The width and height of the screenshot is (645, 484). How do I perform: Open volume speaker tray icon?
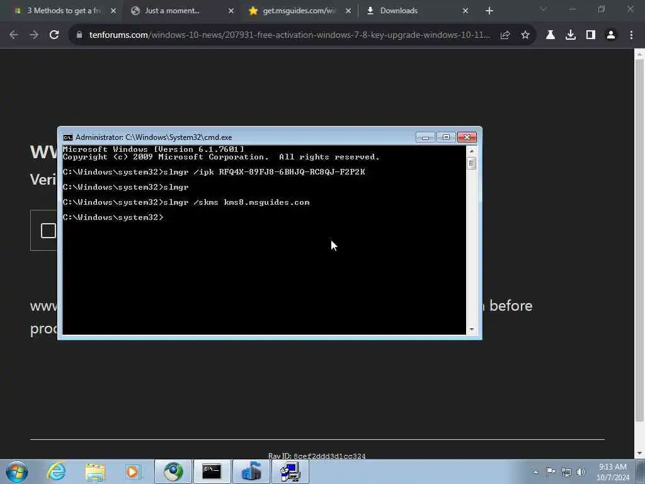581,472
